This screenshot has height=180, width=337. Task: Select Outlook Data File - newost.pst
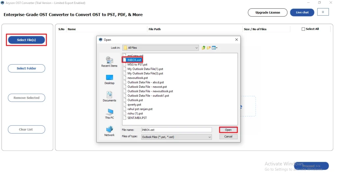click(x=147, y=87)
